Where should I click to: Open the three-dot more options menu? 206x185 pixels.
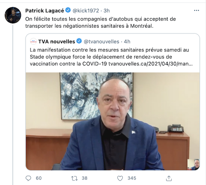pyautogui.click(x=197, y=10)
